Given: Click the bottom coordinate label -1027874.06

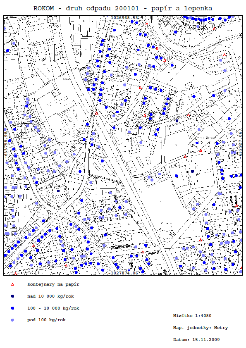Looking at the screenshot, I should pyautogui.click(x=123, y=273).
